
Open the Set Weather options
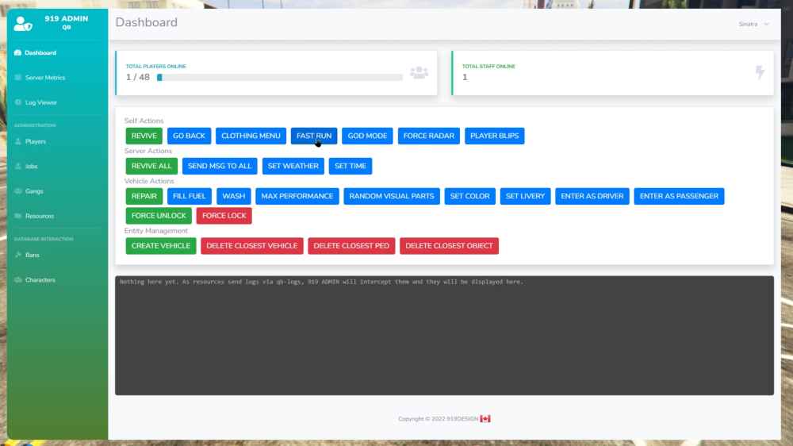point(293,166)
